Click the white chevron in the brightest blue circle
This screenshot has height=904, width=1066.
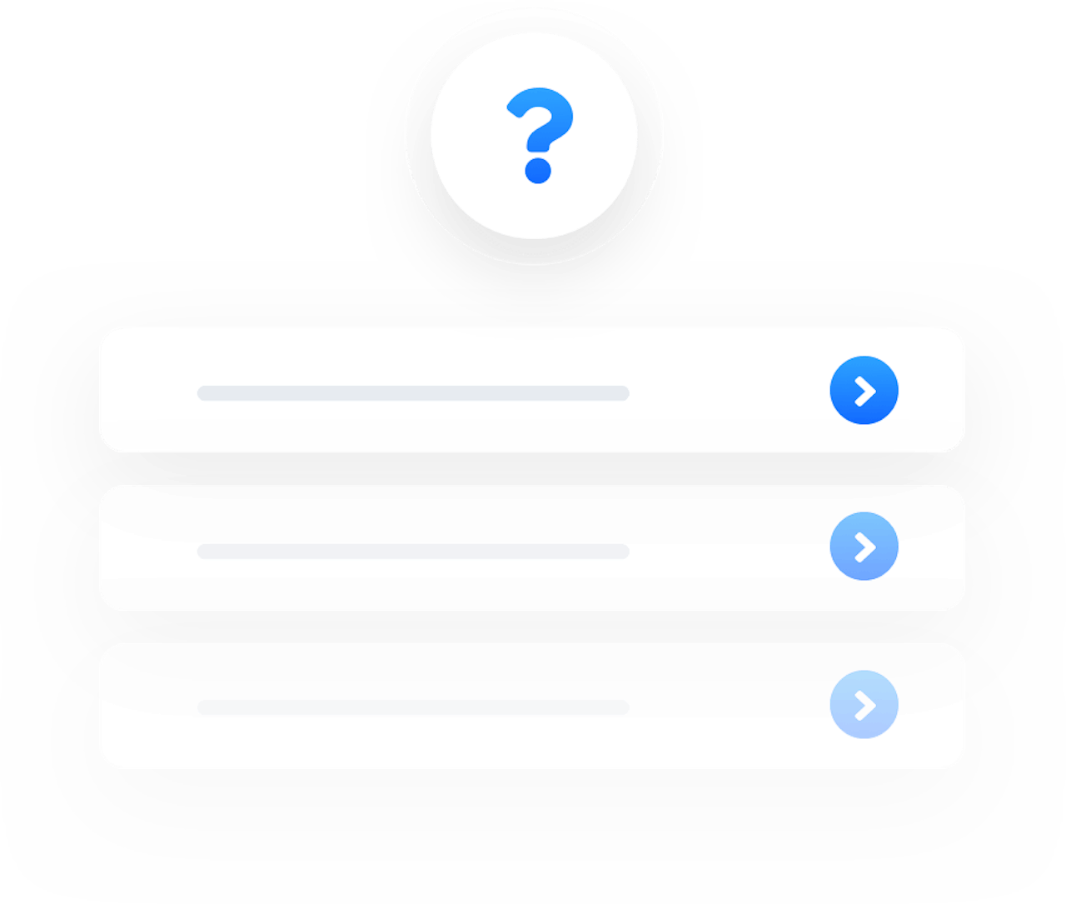865,391
